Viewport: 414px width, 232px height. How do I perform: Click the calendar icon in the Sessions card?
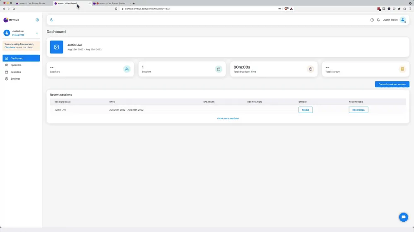(219, 69)
